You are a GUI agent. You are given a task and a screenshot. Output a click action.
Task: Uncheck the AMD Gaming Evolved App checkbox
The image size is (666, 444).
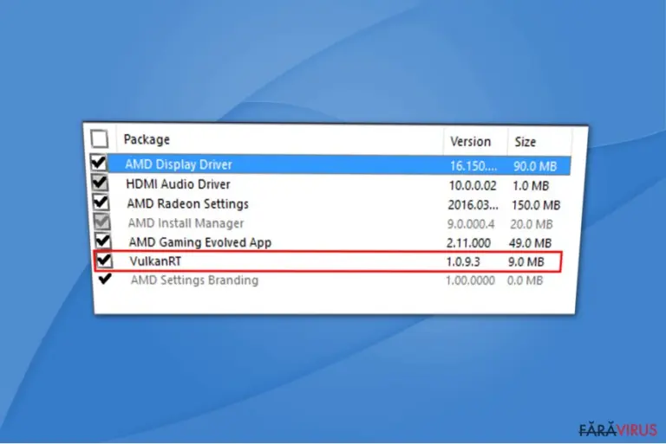tap(103, 241)
